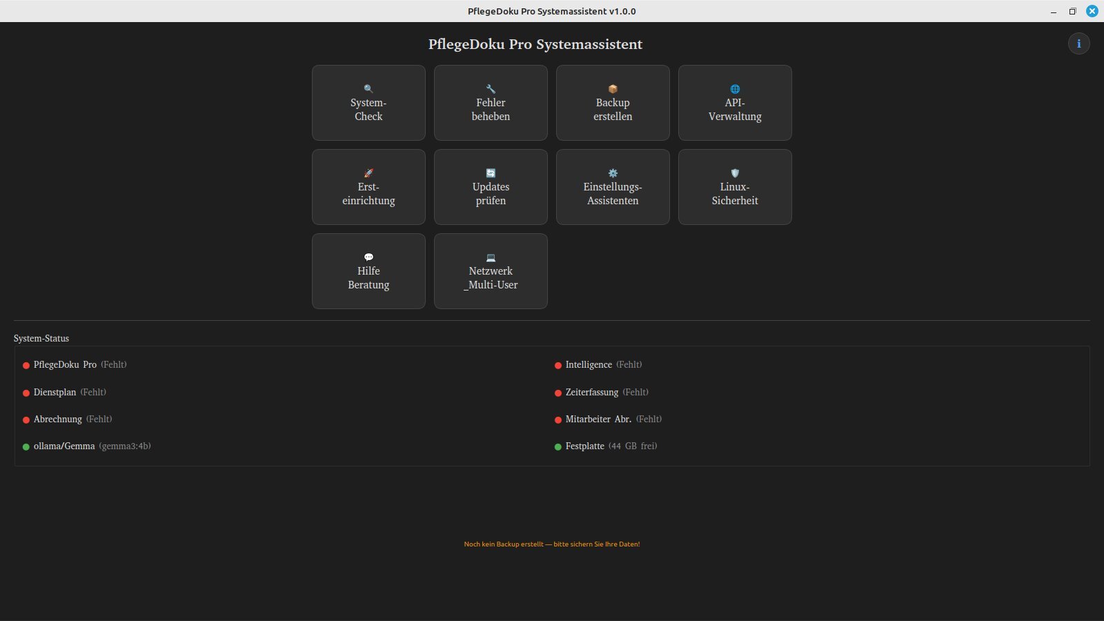This screenshot has height=621, width=1104.
Task: Select the Festplatte status entry
Action: [x=606, y=446]
